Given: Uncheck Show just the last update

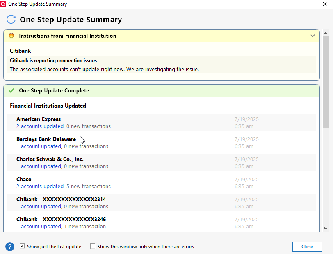Looking at the screenshot, I should point(22,246).
